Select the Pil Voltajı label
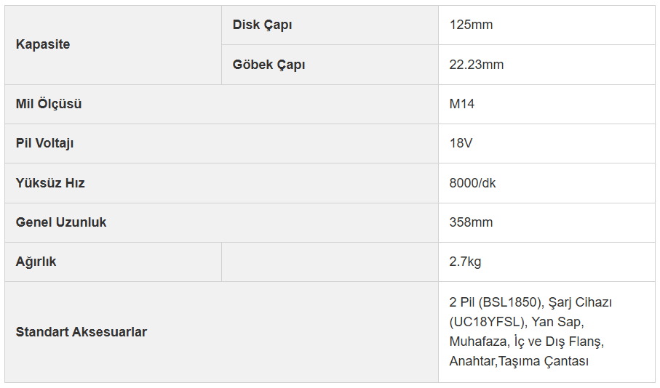660x388 pixels. pyautogui.click(x=44, y=143)
